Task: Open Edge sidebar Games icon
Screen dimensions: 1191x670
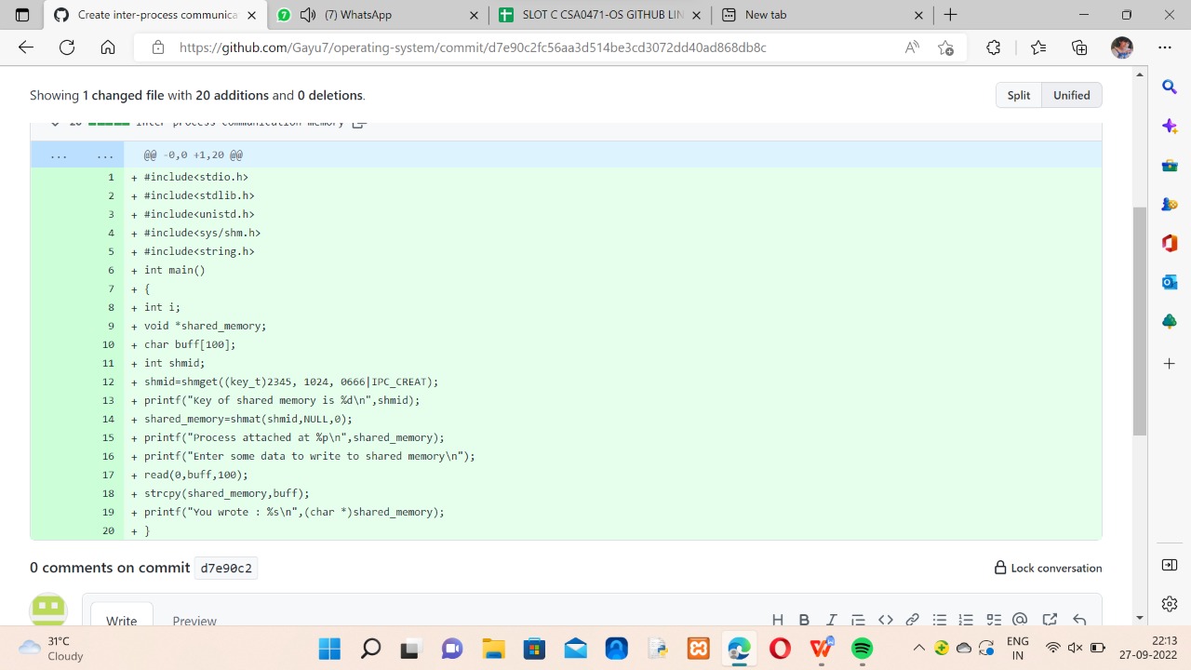Action: pos(1170,205)
